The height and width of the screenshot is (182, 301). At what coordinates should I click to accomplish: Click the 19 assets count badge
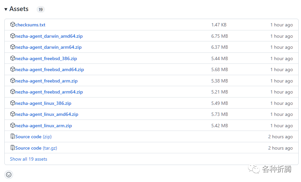point(41,9)
